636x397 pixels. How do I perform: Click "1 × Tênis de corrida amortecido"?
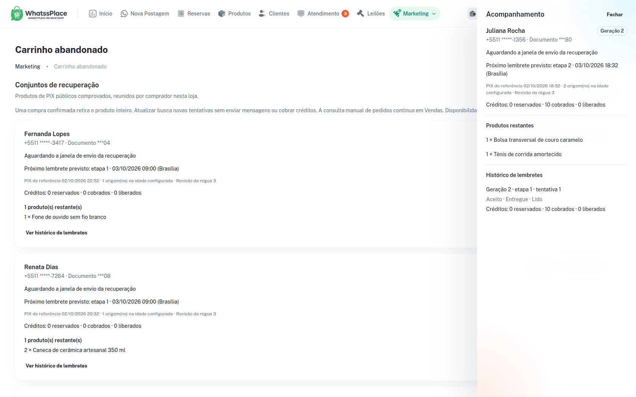point(524,154)
